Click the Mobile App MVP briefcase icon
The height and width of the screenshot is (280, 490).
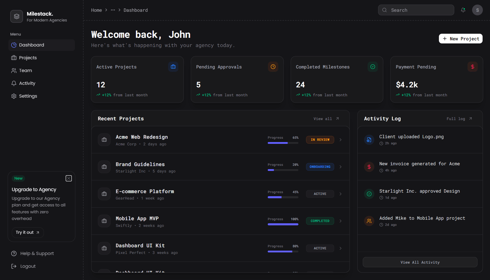[x=104, y=221]
